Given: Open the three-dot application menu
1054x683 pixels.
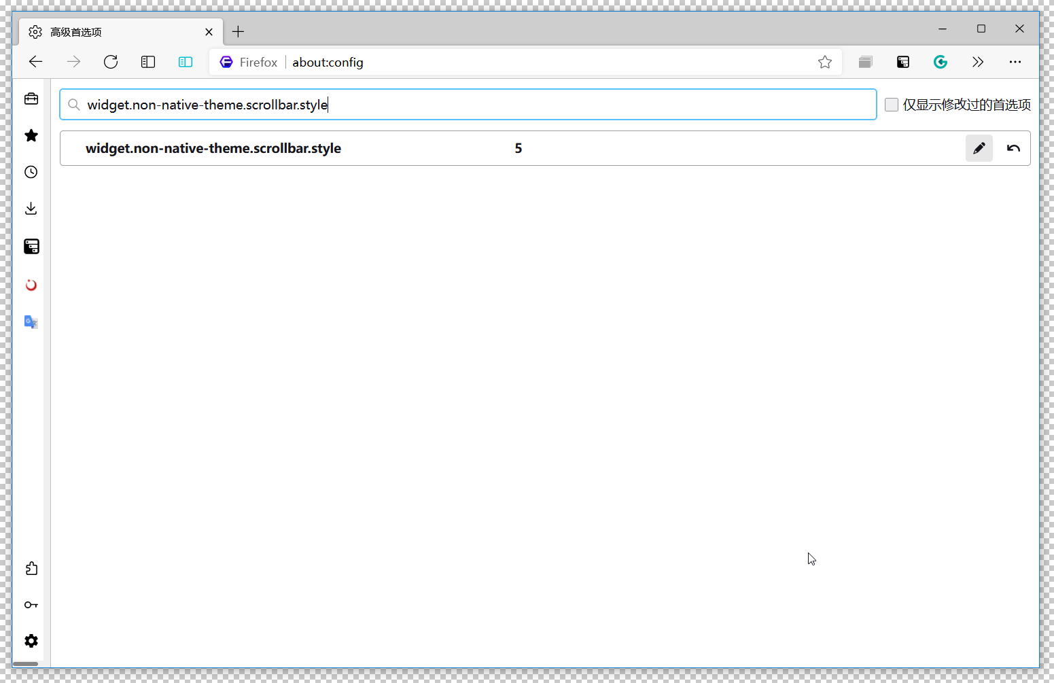Looking at the screenshot, I should (1015, 62).
